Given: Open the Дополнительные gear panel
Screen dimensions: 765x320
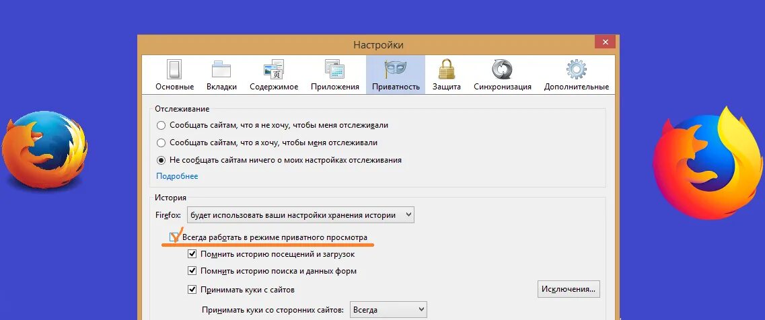Looking at the screenshot, I should coord(576,75).
